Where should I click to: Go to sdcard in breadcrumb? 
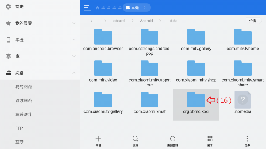pyautogui.click(x=119, y=21)
